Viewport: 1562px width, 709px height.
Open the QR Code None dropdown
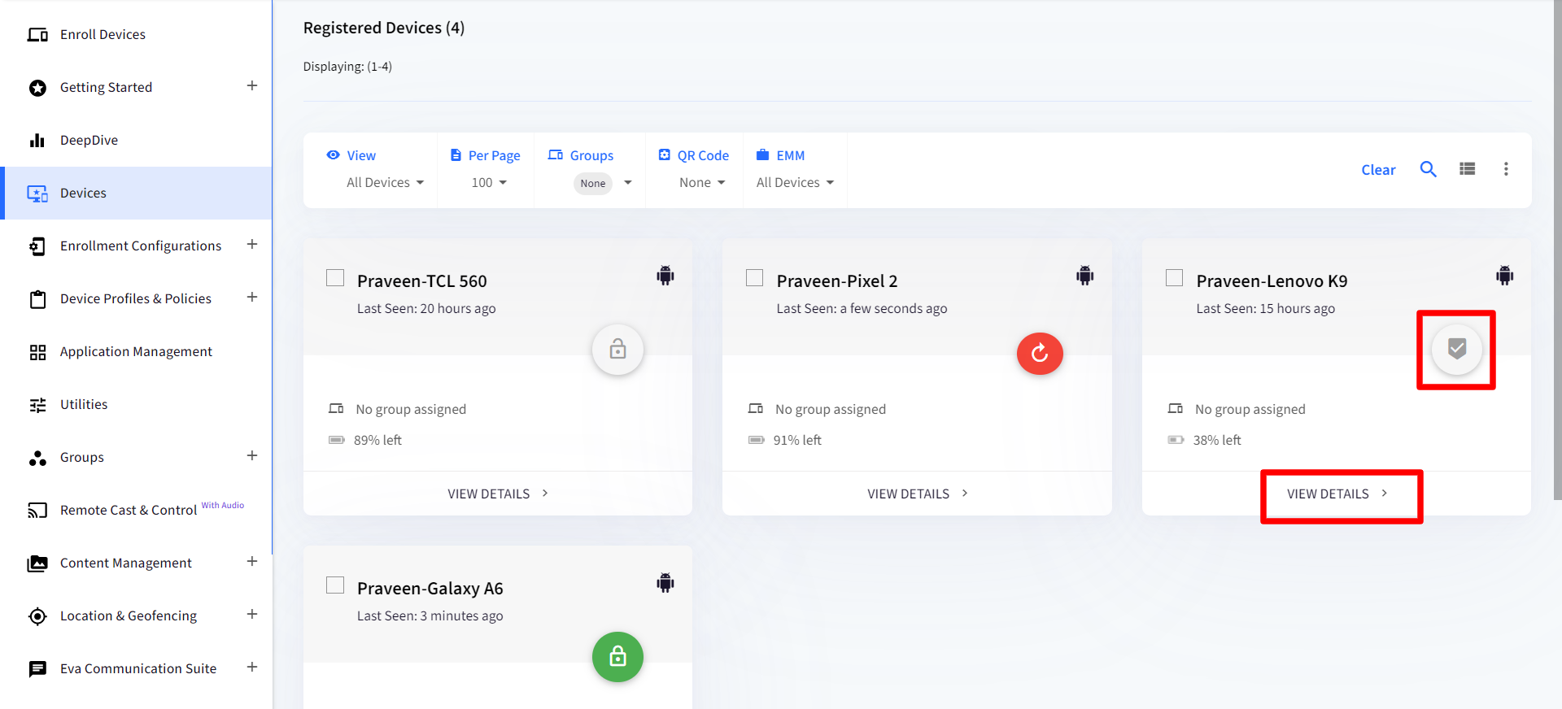tap(702, 183)
